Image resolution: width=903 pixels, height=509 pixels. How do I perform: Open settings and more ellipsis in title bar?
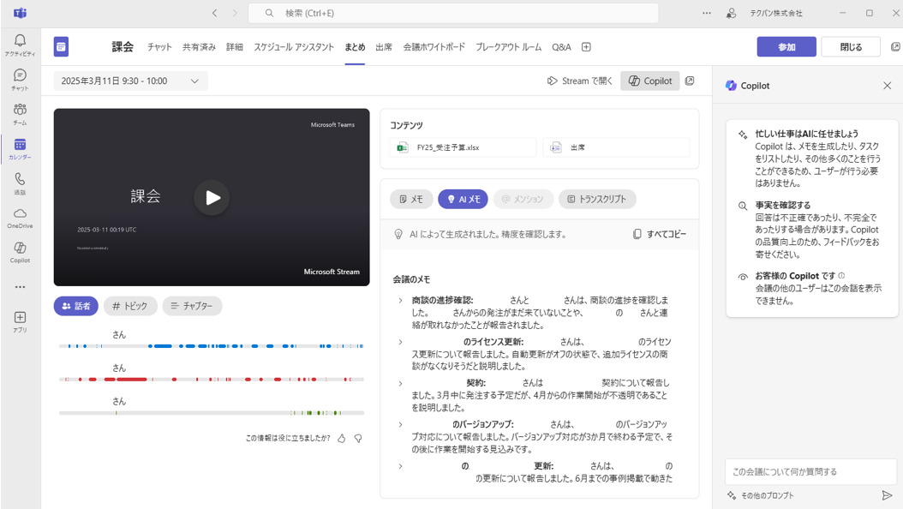707,13
